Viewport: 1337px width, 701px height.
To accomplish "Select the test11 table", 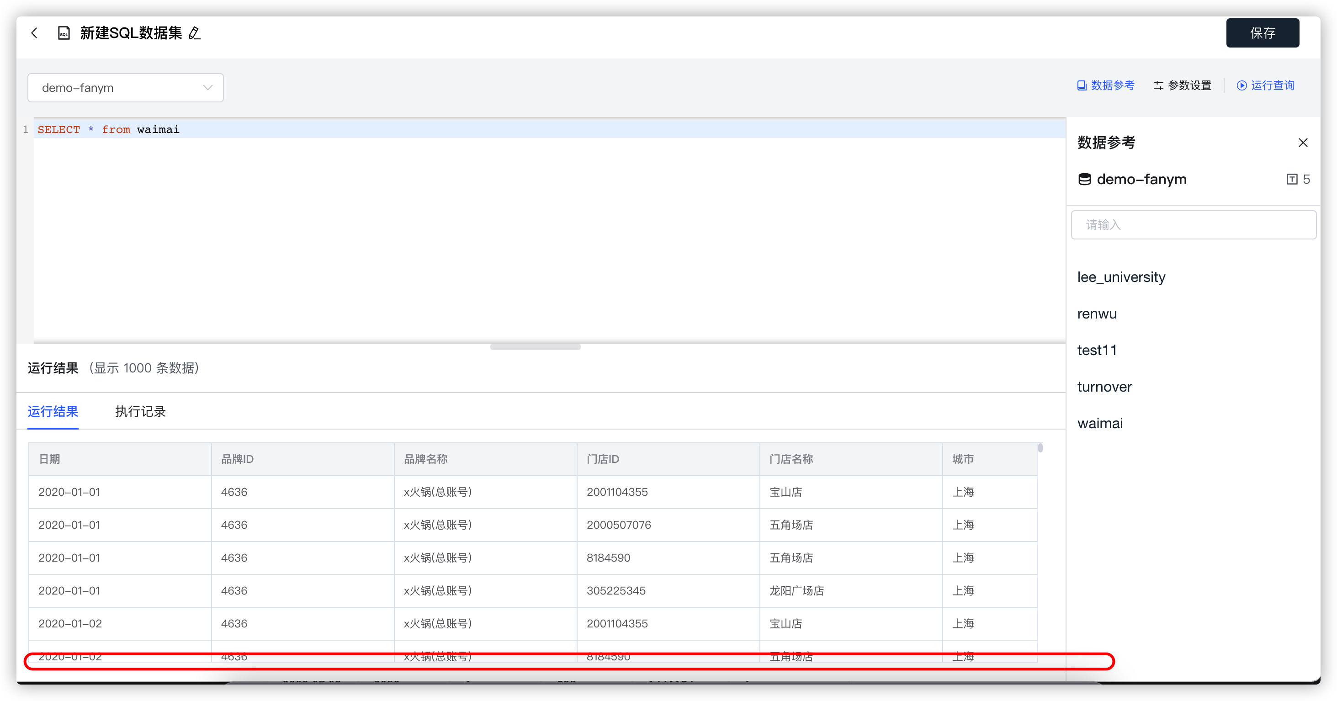I will tap(1097, 350).
